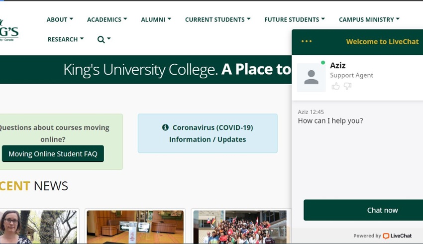The image size is (423, 244).
Task: Open the RESEARCH dropdown
Action: coord(66,39)
